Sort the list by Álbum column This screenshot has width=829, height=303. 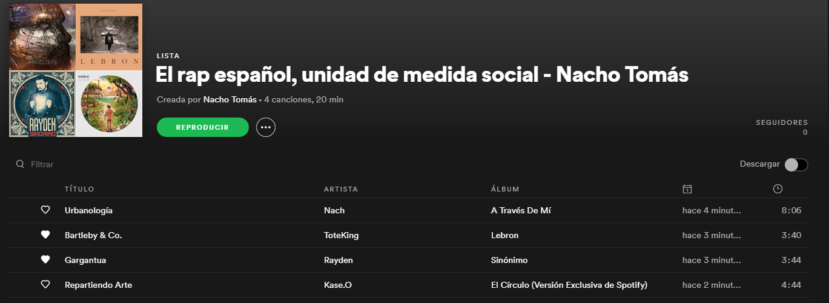[505, 189]
